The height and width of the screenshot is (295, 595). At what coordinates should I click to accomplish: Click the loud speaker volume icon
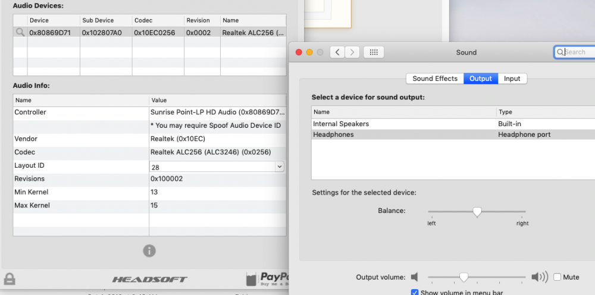point(539,277)
